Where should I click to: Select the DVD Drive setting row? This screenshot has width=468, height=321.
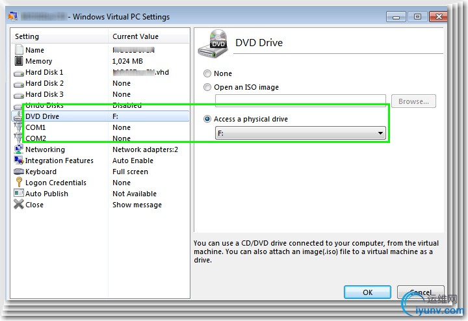100,116
